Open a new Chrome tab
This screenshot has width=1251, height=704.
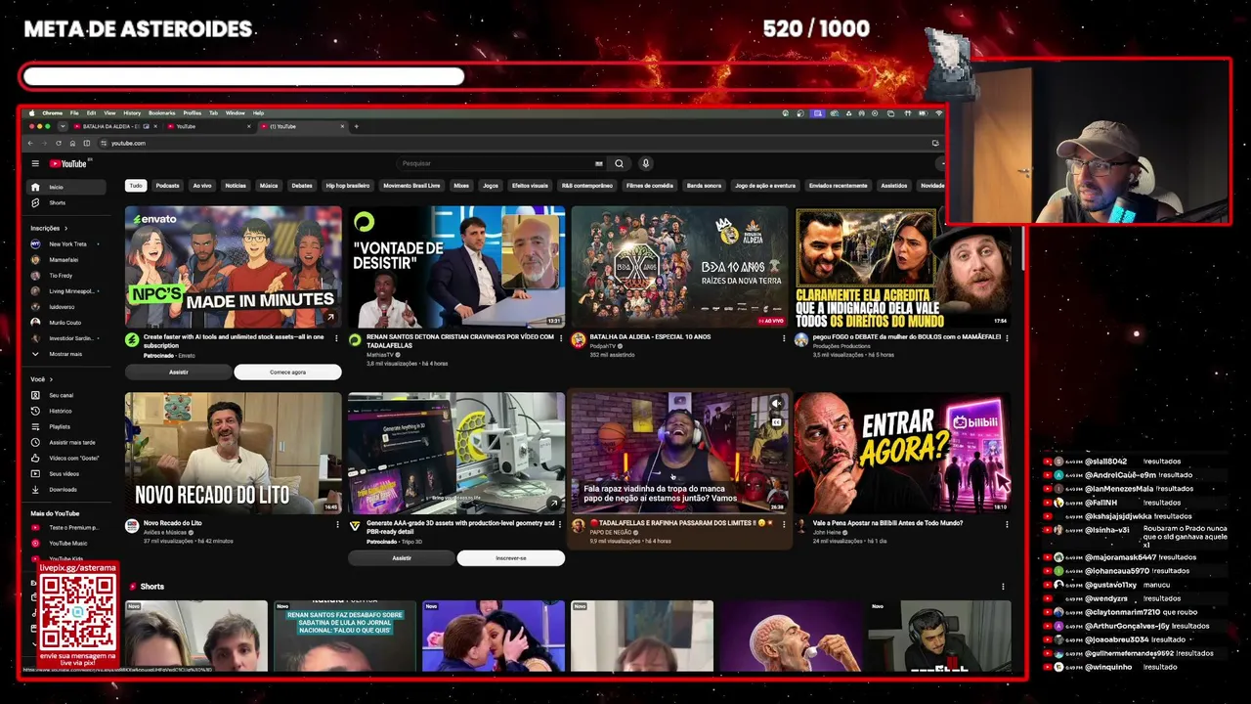click(x=356, y=126)
